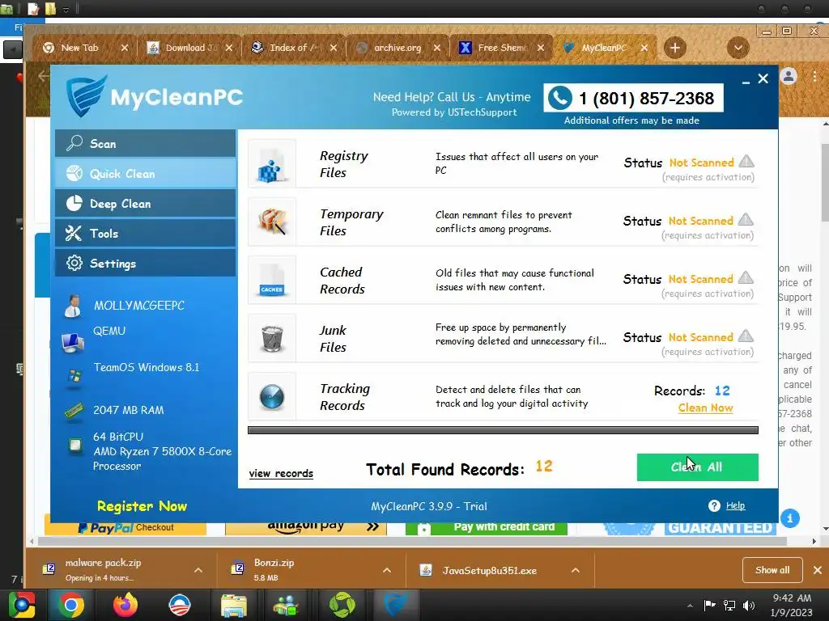Viewport: 829px width, 621px height.
Task: Click warning triangle beside Registry Files status
Action: (746, 161)
